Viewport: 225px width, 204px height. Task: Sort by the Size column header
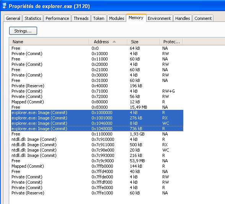(143, 42)
